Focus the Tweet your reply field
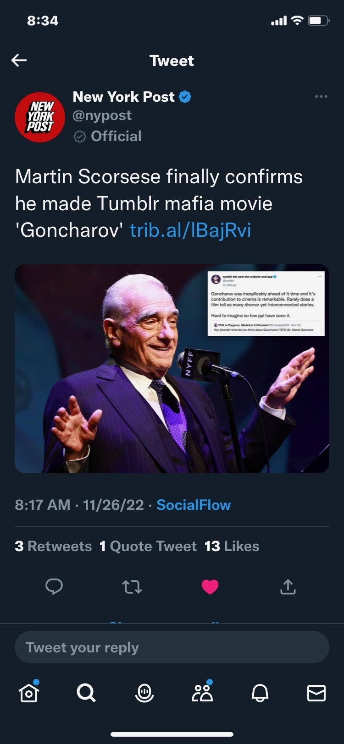The width and height of the screenshot is (344, 744). tap(172, 647)
